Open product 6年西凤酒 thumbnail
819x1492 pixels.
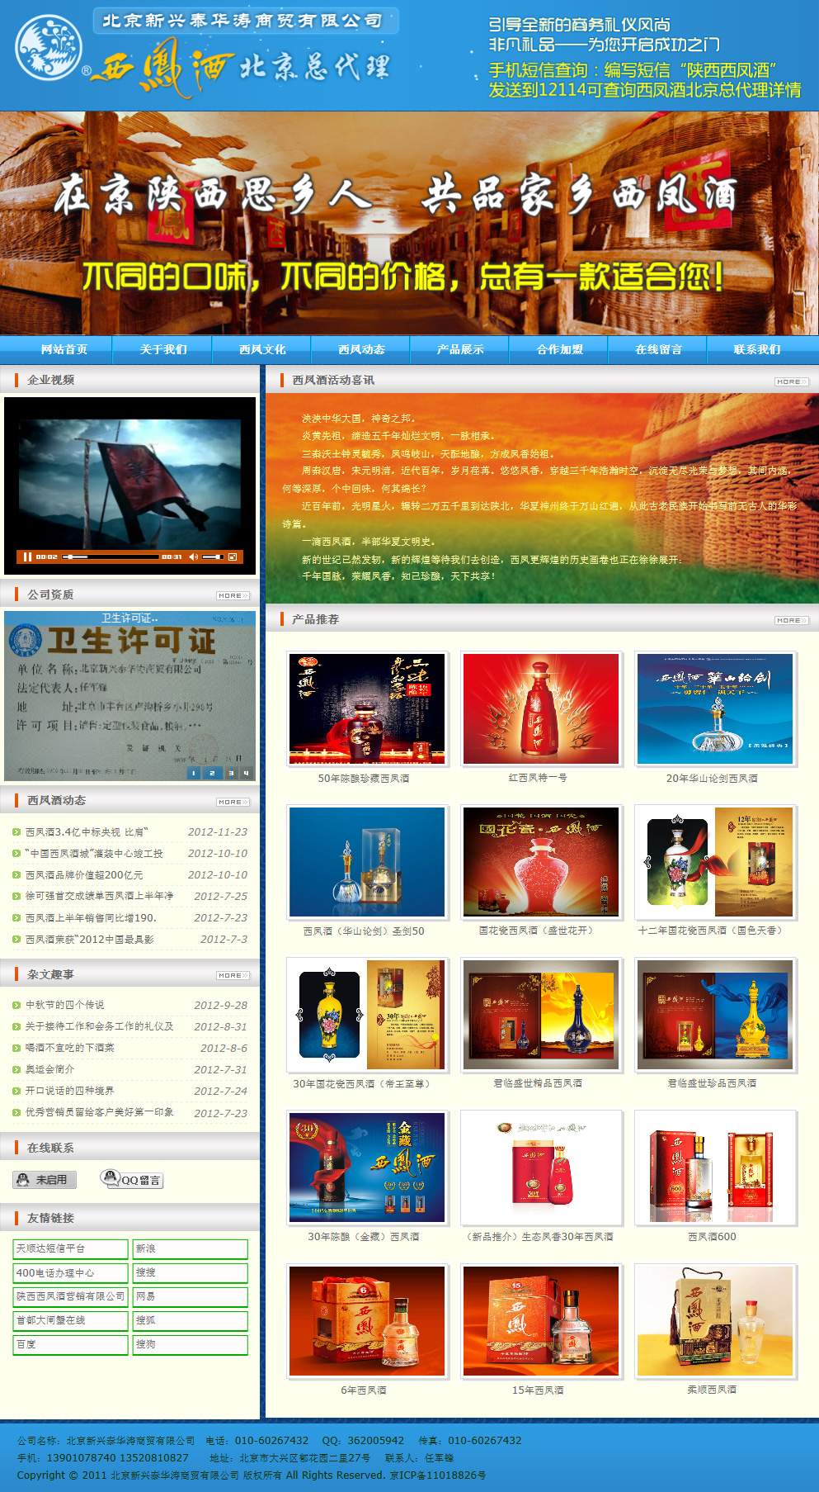tap(367, 1321)
